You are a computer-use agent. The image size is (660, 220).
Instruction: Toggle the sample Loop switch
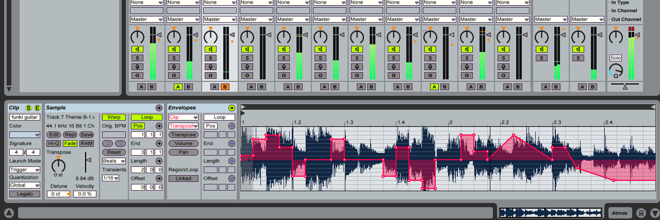146,117
